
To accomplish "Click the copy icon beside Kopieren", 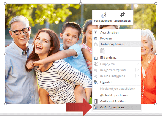I will [96, 38].
